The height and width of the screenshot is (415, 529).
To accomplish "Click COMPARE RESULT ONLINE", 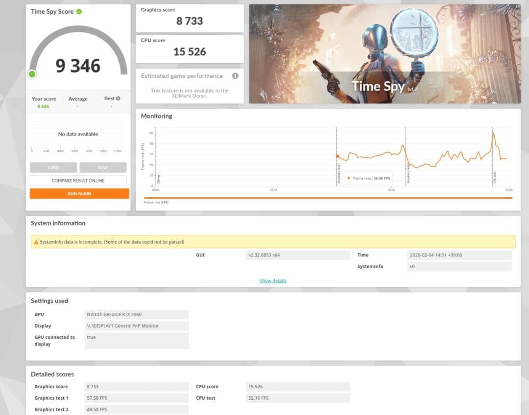I will pyautogui.click(x=79, y=180).
